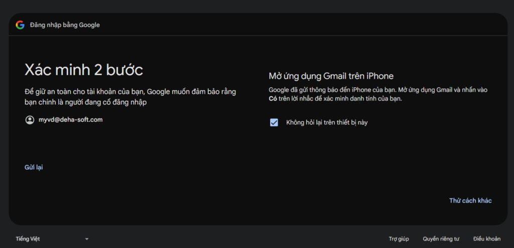Screen dimensions: 514x248
Task: Open the 'Quyền riêng tư' privacy link
Action: 441,239
